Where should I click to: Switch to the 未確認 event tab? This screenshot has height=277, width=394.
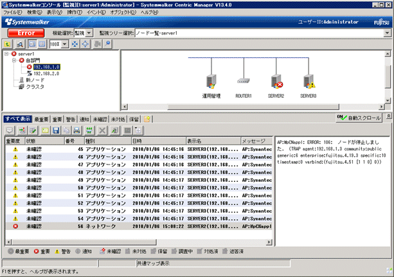coord(100,119)
